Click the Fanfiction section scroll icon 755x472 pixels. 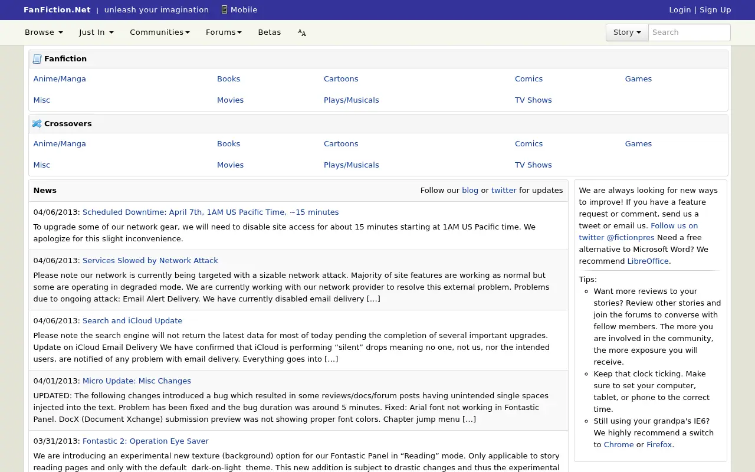point(37,59)
